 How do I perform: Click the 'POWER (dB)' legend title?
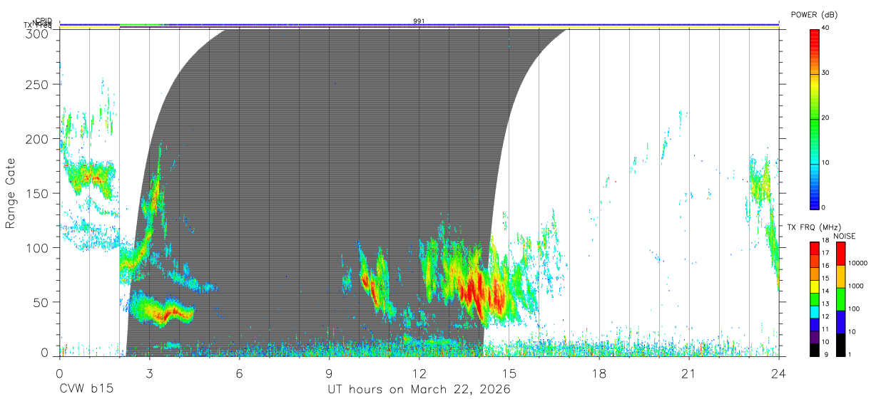[x=814, y=15]
